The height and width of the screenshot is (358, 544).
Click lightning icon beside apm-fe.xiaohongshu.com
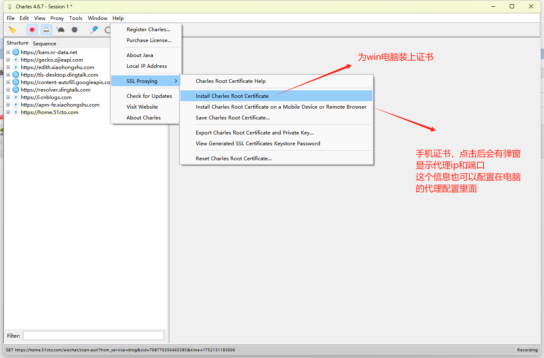16,104
